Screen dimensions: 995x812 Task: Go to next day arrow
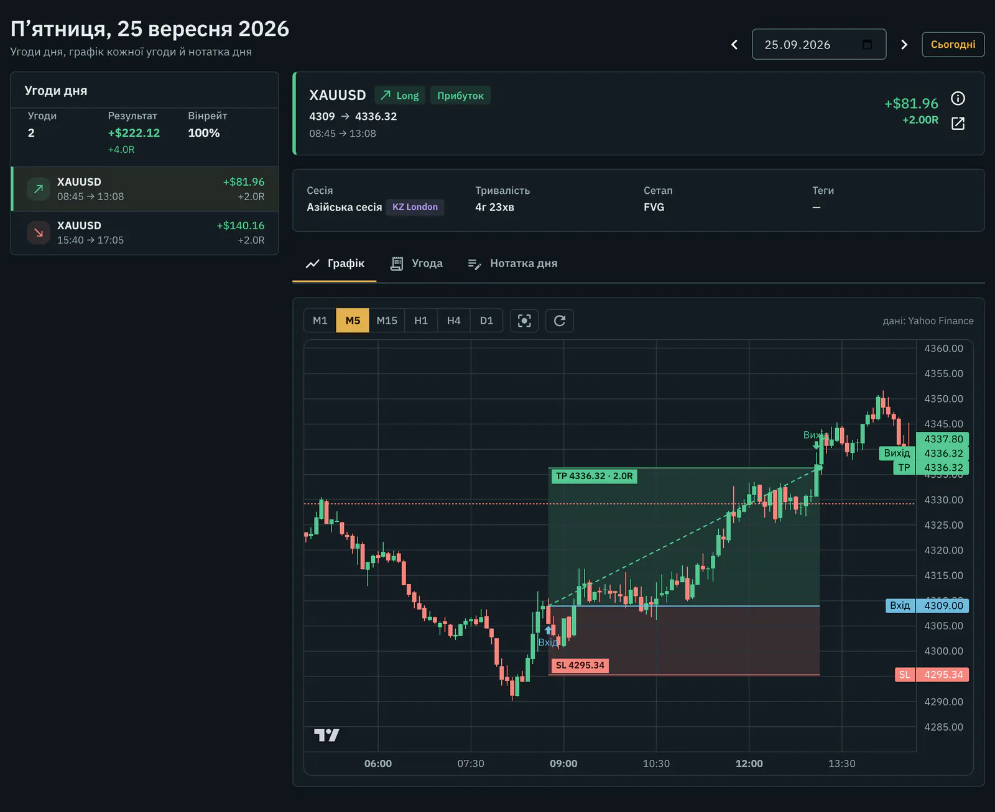coord(904,45)
